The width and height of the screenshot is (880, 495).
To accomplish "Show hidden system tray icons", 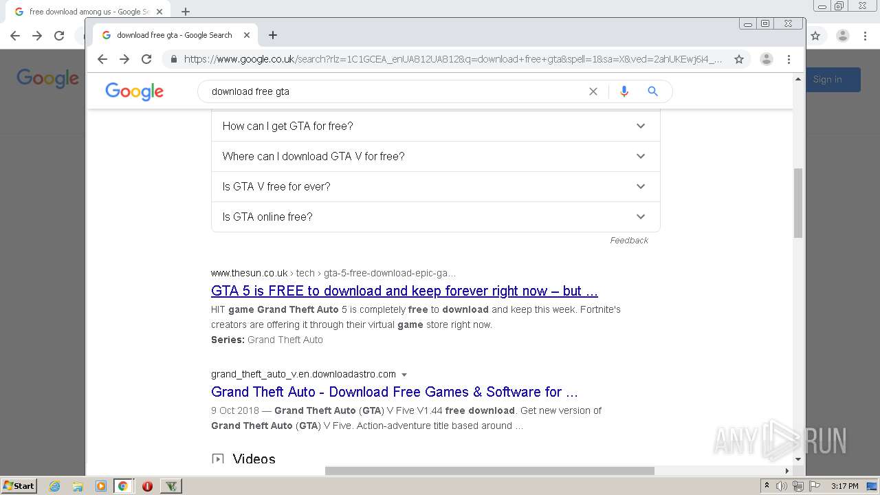I will [x=767, y=486].
